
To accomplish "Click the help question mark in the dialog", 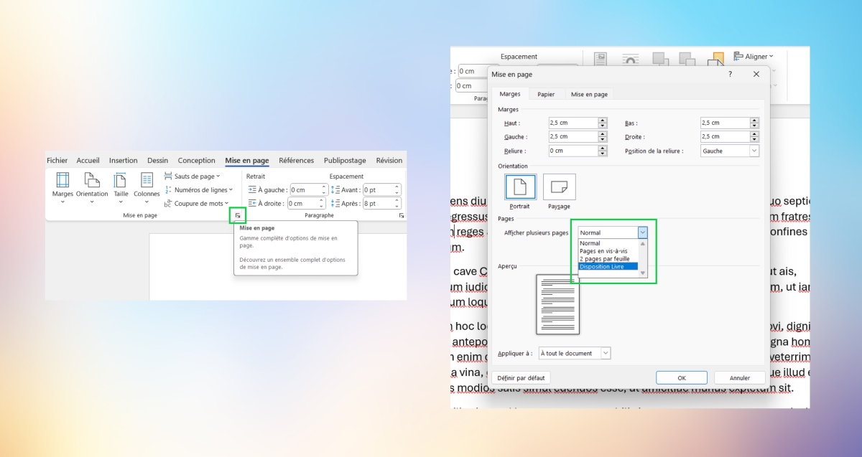I will click(x=731, y=74).
